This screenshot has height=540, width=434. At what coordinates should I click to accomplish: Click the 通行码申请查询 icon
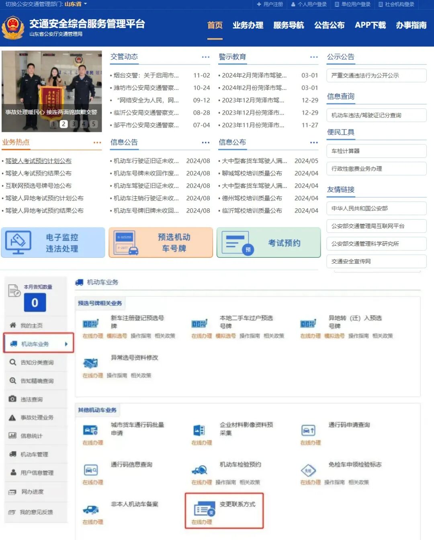pyautogui.click(x=308, y=430)
